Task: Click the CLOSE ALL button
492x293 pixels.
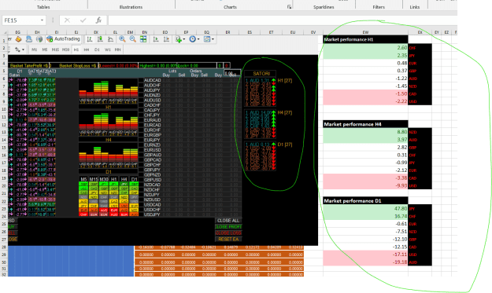Action: tap(228, 221)
